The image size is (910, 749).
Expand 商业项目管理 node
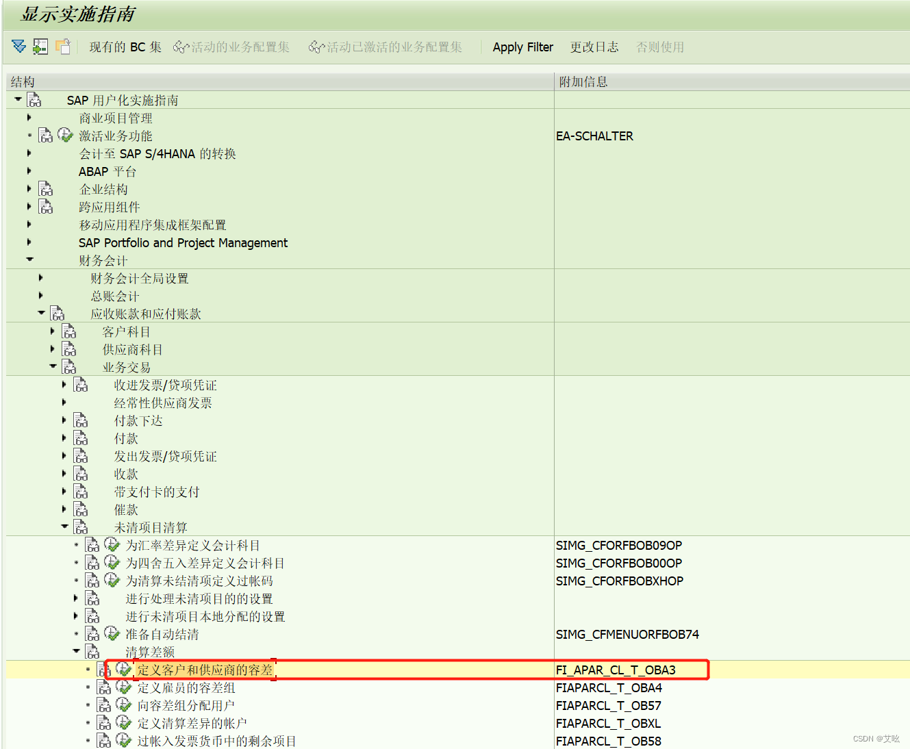pyautogui.click(x=29, y=118)
